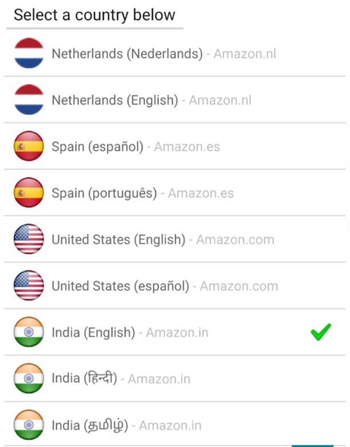
Task: Choose Netherlands (English) from the list
Action: (175, 100)
